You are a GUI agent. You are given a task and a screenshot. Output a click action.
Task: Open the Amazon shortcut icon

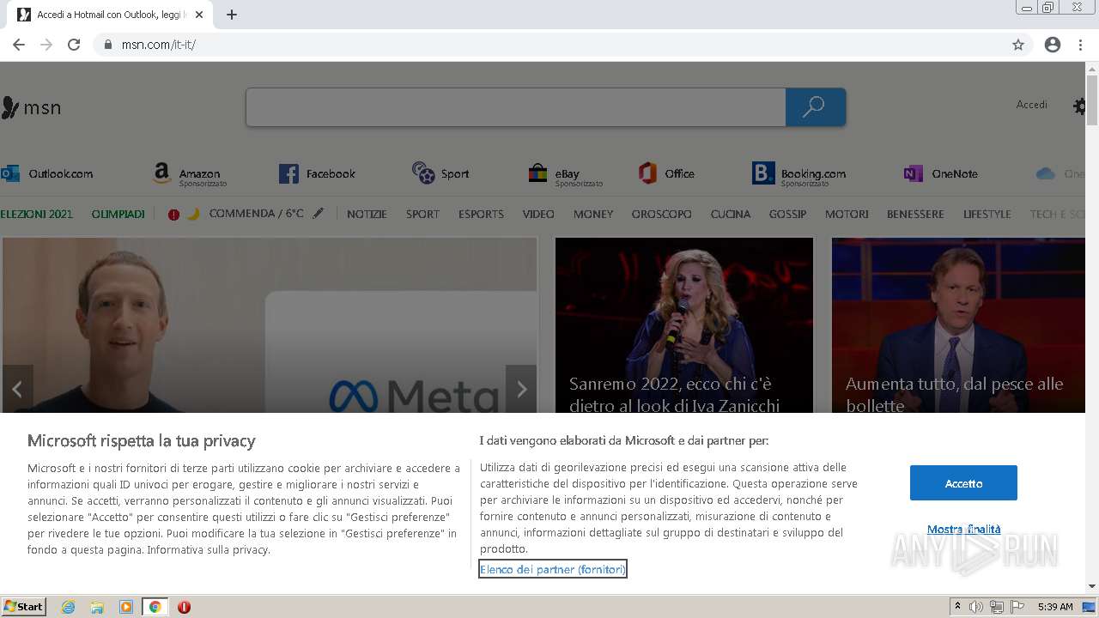pos(162,173)
